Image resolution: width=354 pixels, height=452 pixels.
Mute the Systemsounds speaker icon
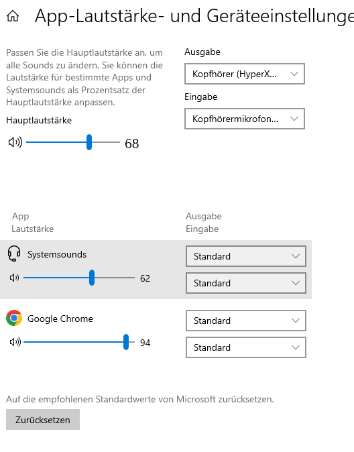[14, 278]
